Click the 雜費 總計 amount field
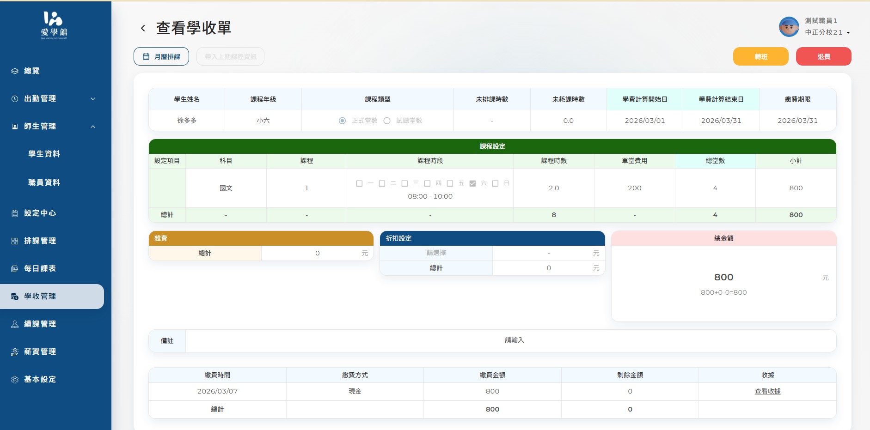 coord(317,253)
